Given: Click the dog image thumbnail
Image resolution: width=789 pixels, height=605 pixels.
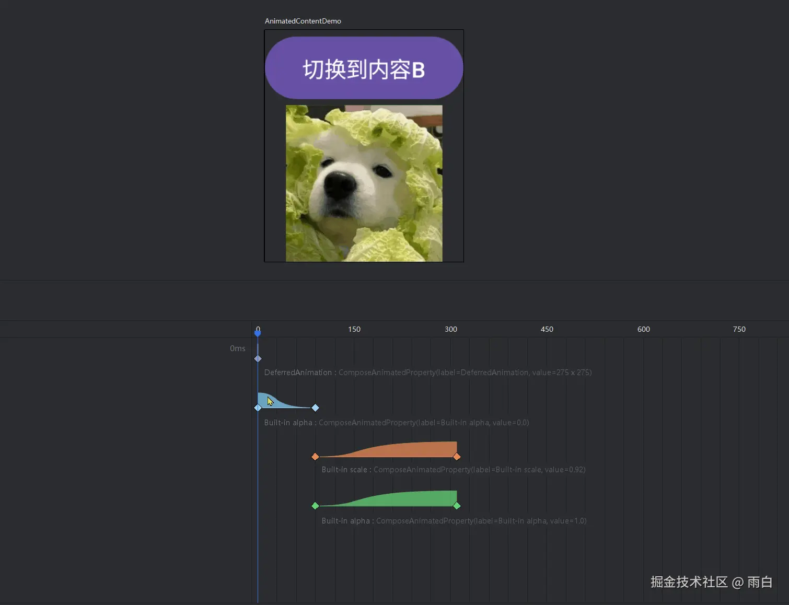Looking at the screenshot, I should 364,182.
